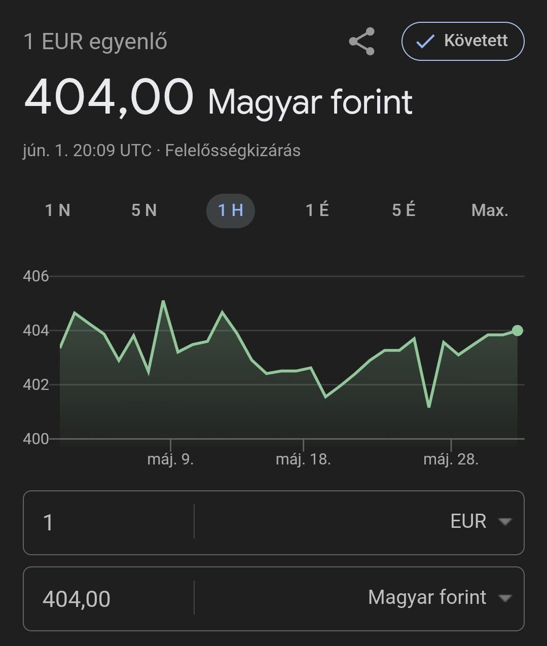
Task: Select the 1 H time range
Action: pos(231,210)
